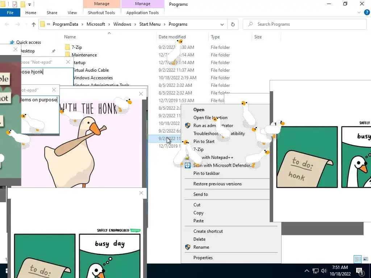Click the 'goose hjonk' Not-epad text area

[47, 77]
